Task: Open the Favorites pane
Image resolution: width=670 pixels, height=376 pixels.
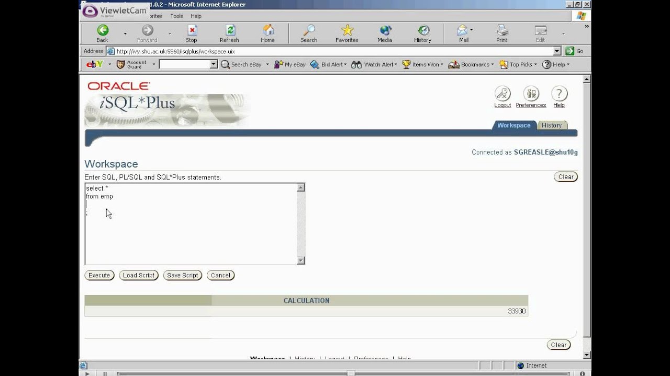Action: 347,33
